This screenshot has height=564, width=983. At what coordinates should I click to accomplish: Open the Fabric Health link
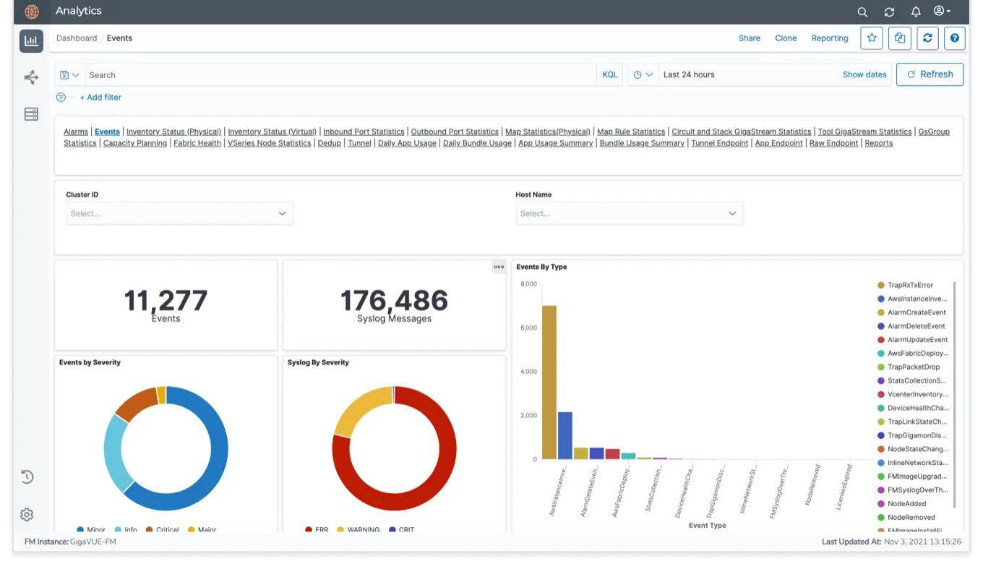[x=197, y=143]
